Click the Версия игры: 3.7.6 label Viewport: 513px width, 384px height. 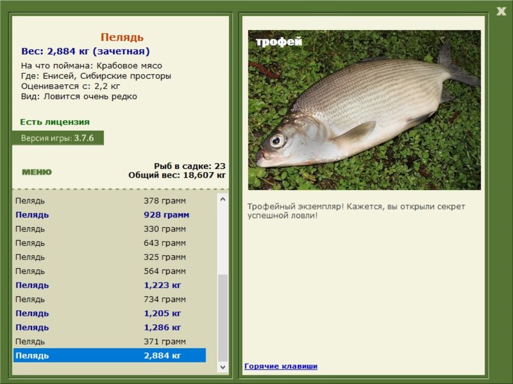point(58,138)
